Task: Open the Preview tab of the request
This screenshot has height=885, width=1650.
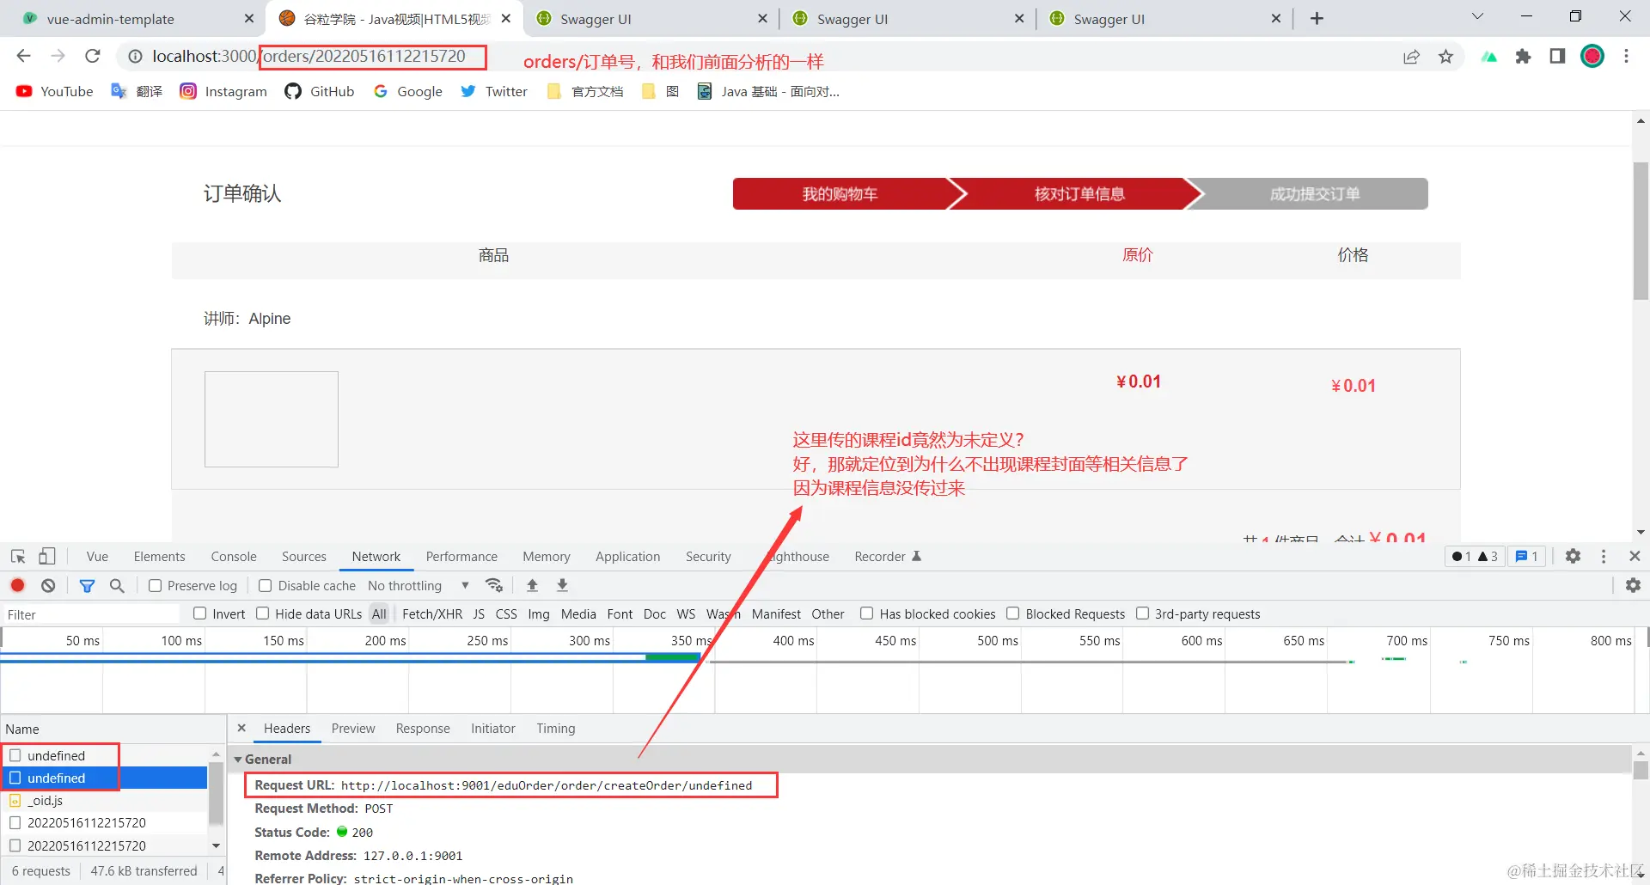Action: point(353,729)
